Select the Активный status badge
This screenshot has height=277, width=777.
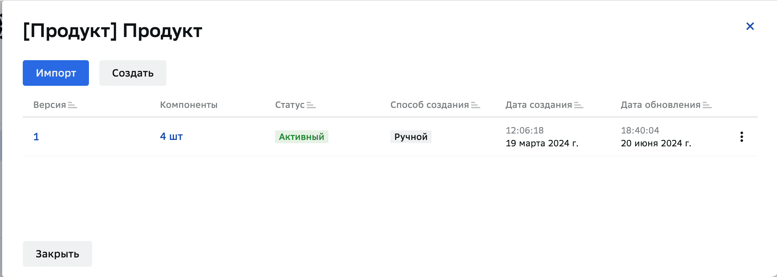point(301,136)
